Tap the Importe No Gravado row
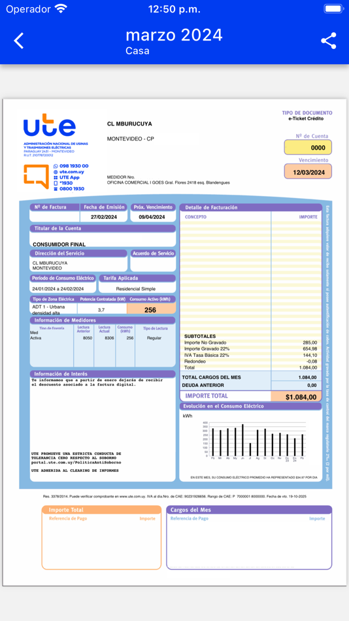This screenshot has width=349, height=621. tap(250, 343)
